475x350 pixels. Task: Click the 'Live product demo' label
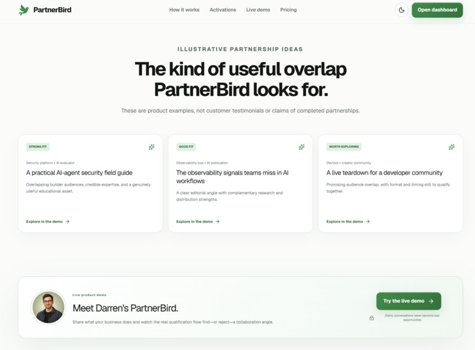click(x=89, y=295)
